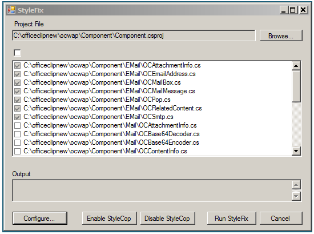The image size is (314, 234).
Task: Check Mail\OCBase64Encoder.cs checkbox
Action: (18, 142)
